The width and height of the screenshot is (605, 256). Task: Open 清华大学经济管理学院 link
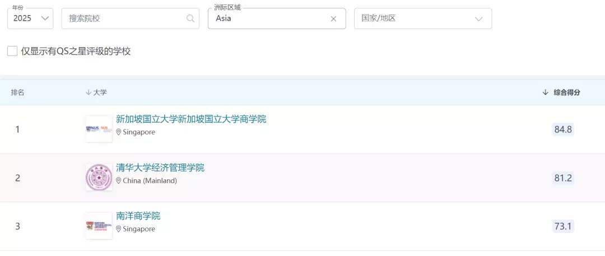pos(160,167)
